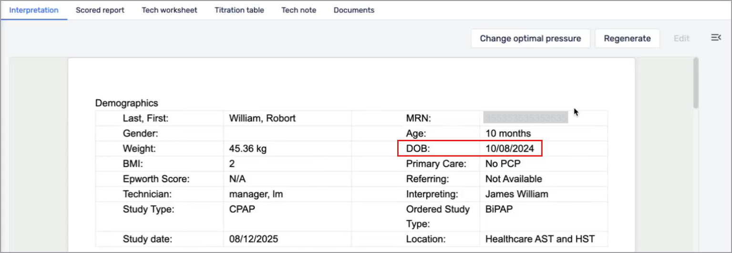Select the Titration table tab
The width and height of the screenshot is (732, 253).
click(x=239, y=10)
